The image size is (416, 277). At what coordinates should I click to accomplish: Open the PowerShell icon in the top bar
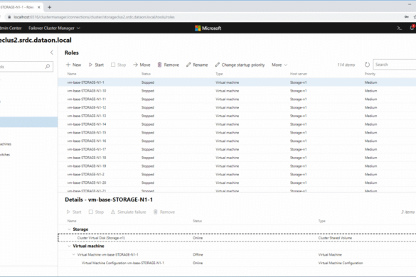[399, 28]
